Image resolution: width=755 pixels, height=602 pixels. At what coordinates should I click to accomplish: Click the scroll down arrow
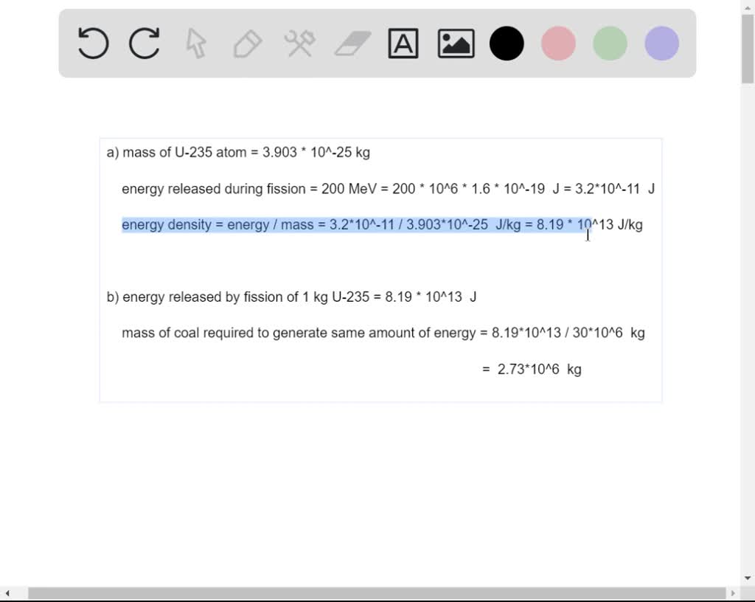(748, 578)
